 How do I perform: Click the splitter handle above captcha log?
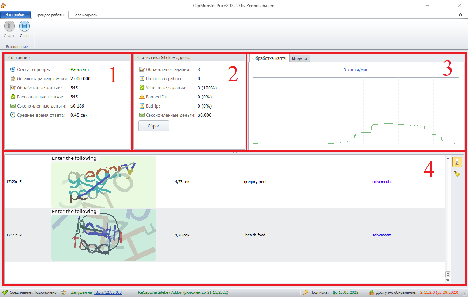(234, 152)
